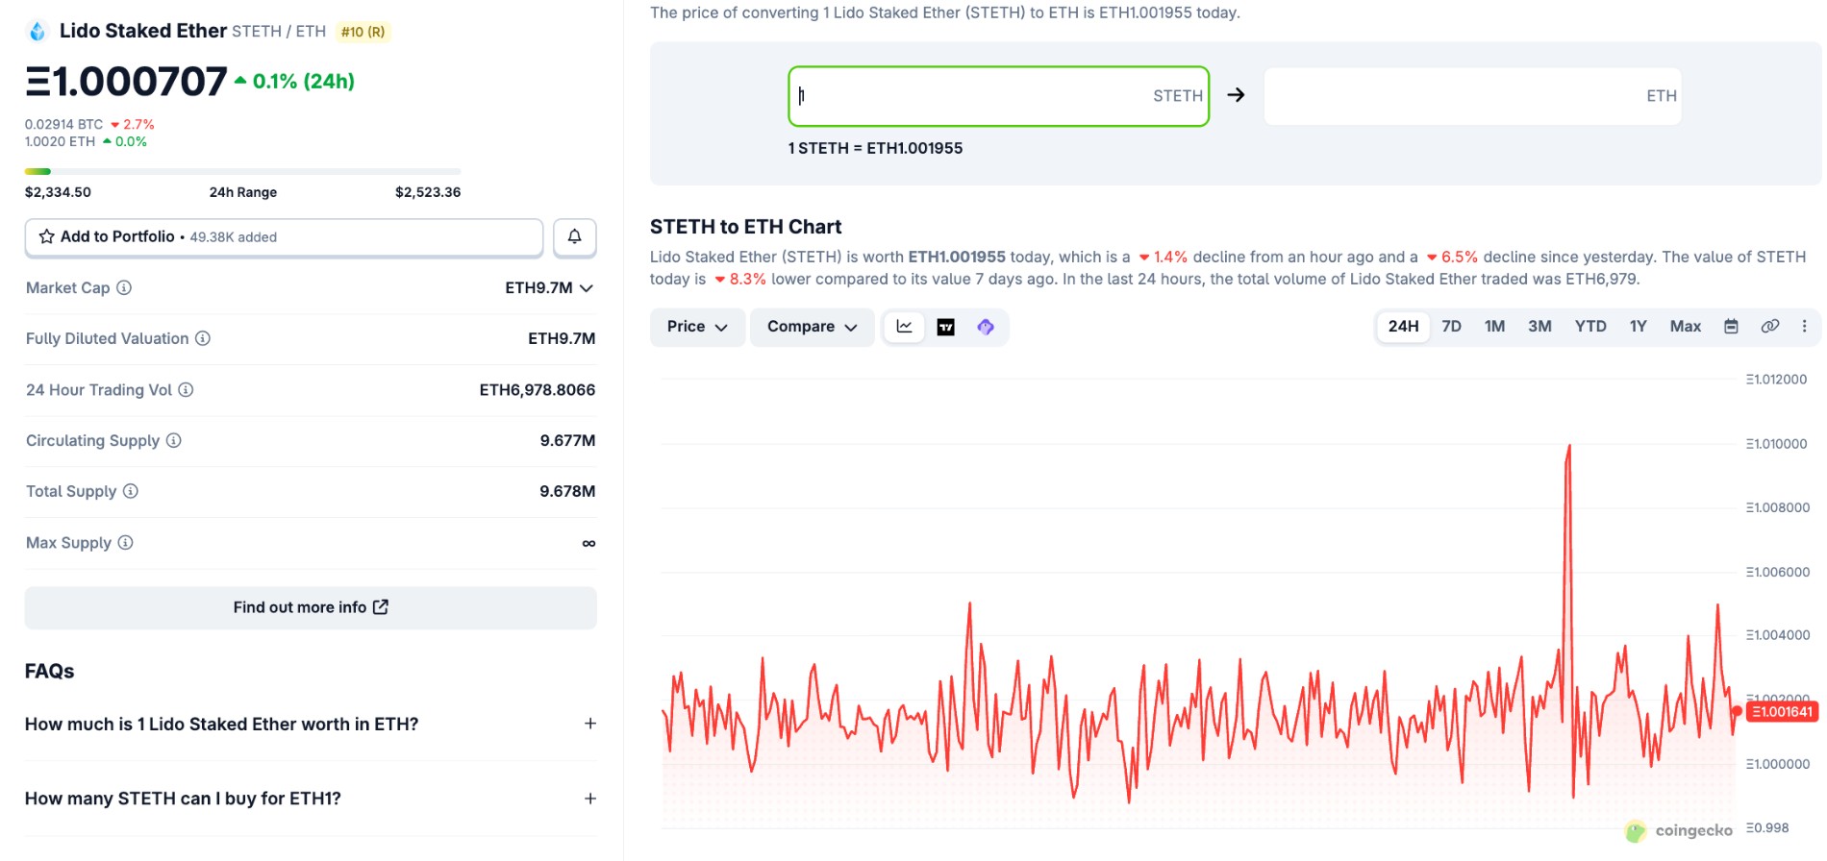Copy the chart link icon
The image size is (1827, 861).
coord(1769,327)
